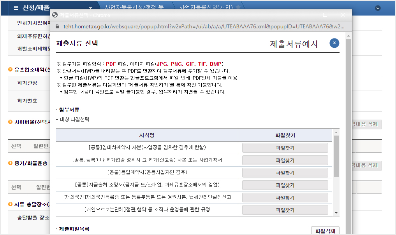
Task: Click the 제출파일목록 section heading
Action: coord(74,229)
